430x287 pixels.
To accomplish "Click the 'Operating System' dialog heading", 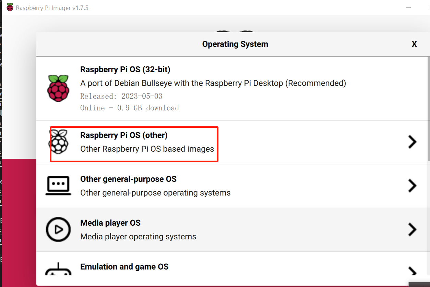I will 235,44.
